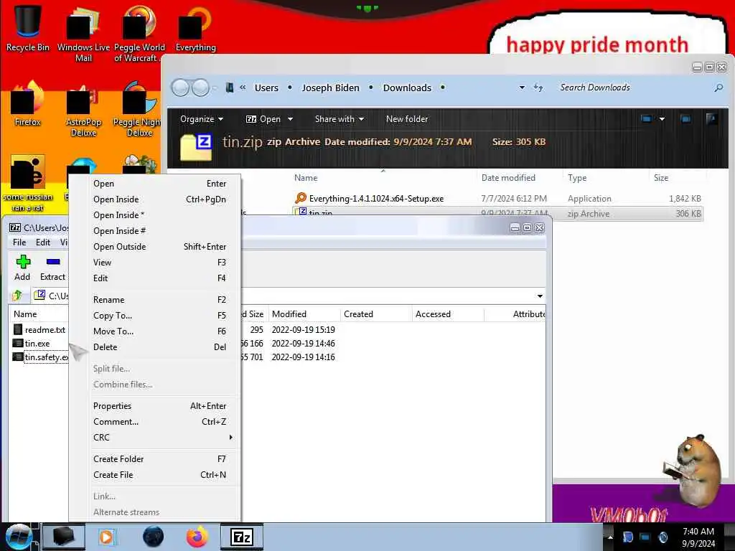Open the Recycle Bin desktop icon
The width and height of the screenshot is (735, 551).
(x=28, y=28)
